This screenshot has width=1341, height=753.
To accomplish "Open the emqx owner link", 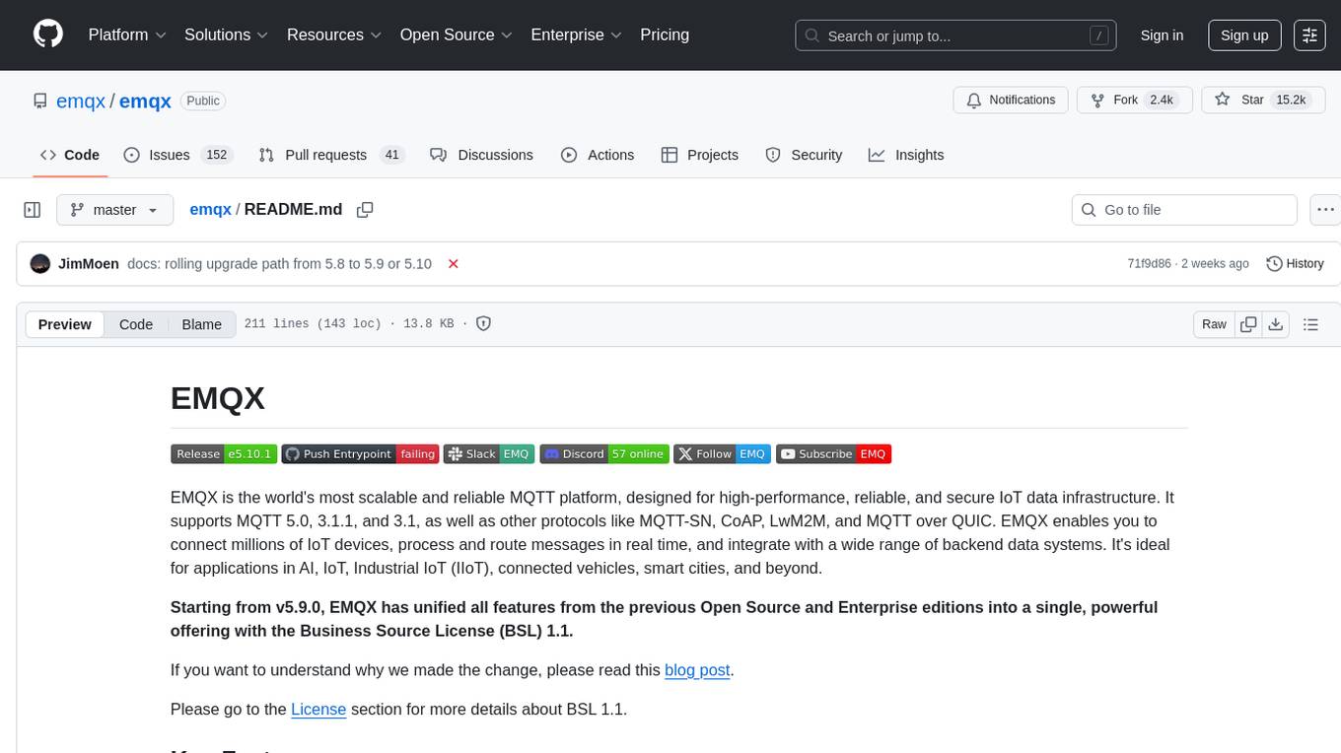I will coord(82,101).
